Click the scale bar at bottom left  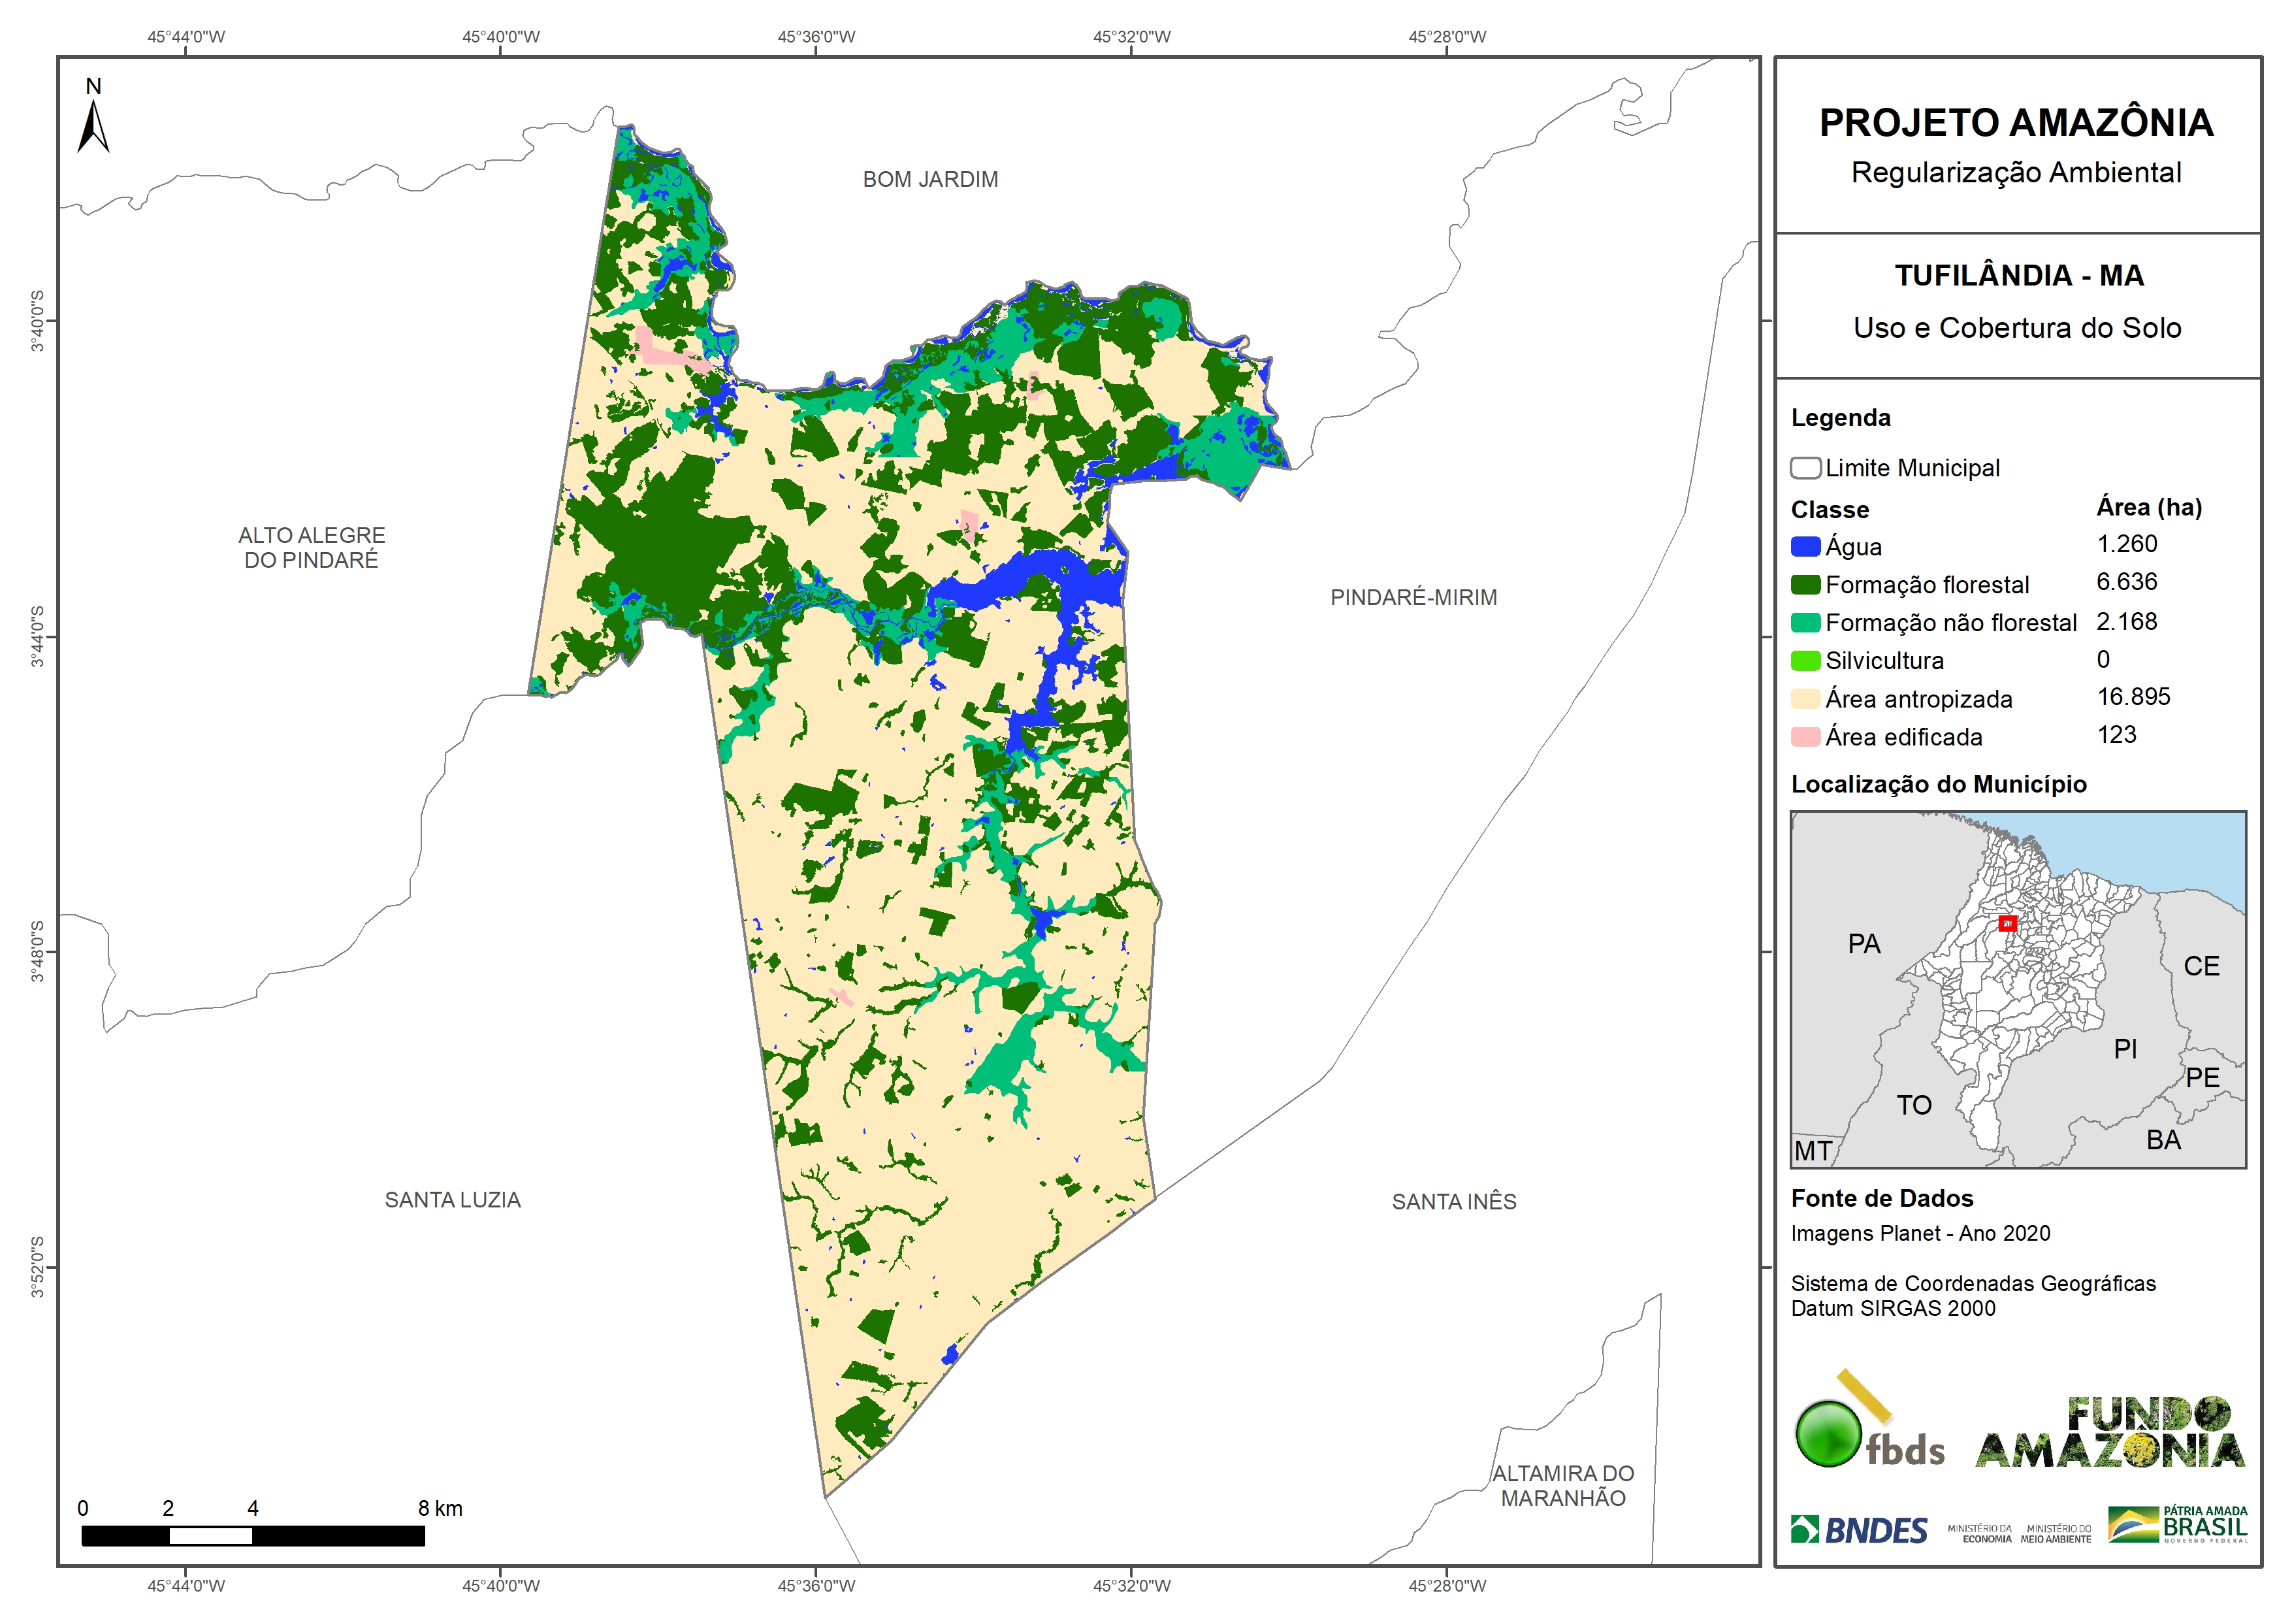coord(253,1535)
